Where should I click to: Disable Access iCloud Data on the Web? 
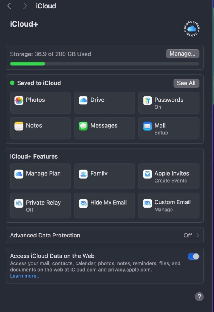[x=193, y=256]
